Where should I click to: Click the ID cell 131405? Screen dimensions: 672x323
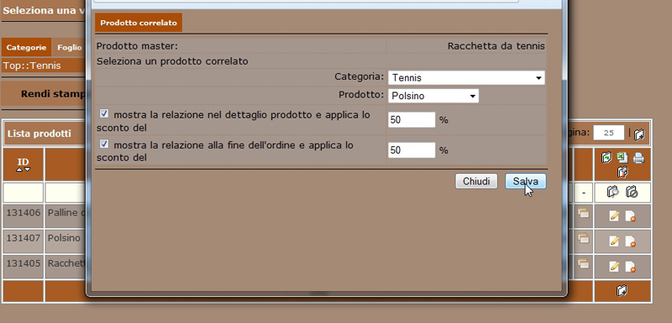click(24, 267)
